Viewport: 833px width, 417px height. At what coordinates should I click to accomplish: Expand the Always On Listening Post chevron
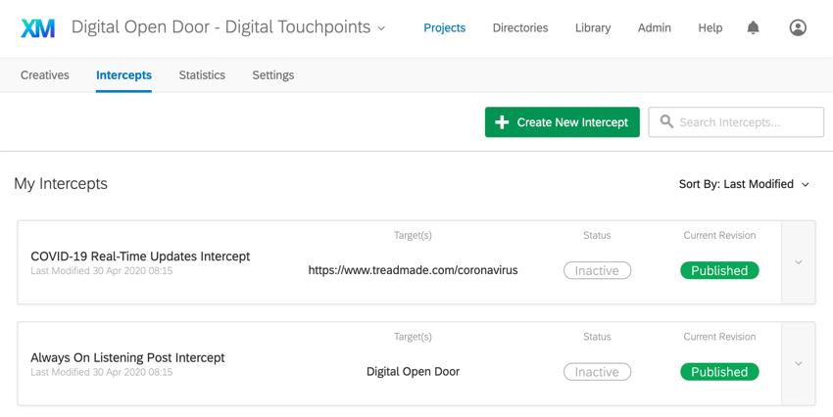pyautogui.click(x=799, y=363)
